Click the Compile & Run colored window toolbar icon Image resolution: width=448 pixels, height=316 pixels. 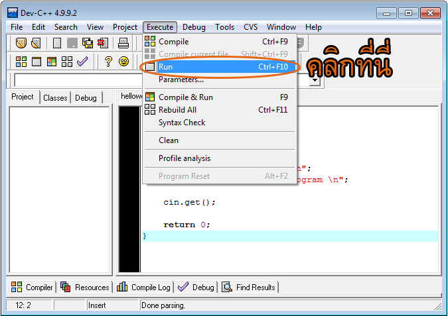tap(52, 62)
